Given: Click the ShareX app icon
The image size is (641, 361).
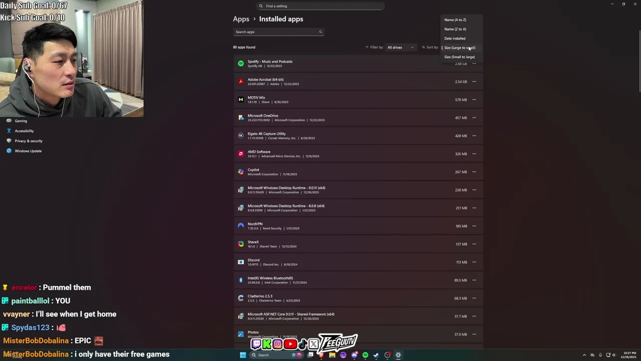Looking at the screenshot, I should 241,244.
